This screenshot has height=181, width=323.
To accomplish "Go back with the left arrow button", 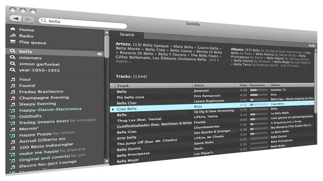I will tap(16, 19).
